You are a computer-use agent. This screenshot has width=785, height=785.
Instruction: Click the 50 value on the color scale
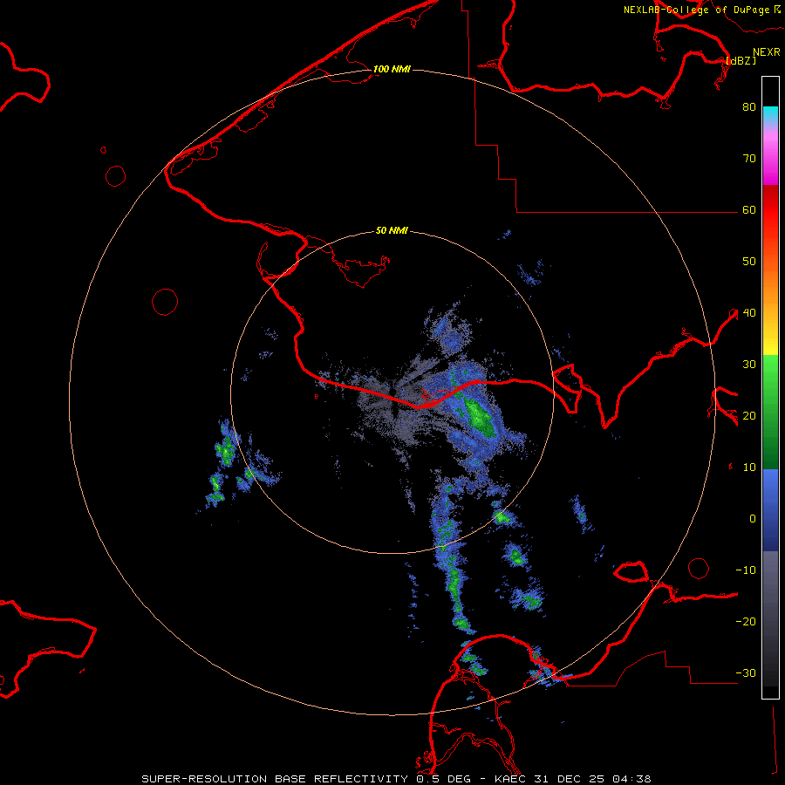749,262
